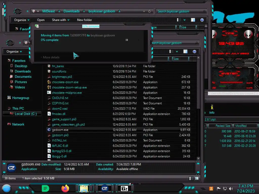The width and height of the screenshot is (259, 194).
Task: Pause the file move operation
Action: (x=127, y=40)
